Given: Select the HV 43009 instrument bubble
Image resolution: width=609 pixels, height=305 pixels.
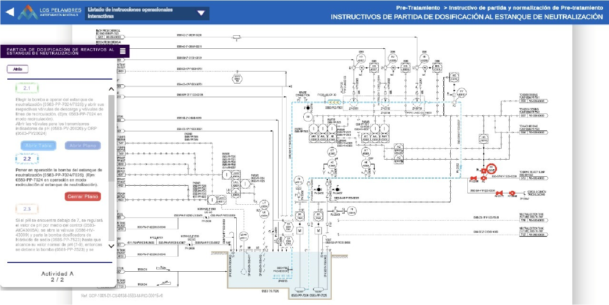Looking at the screenshot, I should pyautogui.click(x=424, y=59).
